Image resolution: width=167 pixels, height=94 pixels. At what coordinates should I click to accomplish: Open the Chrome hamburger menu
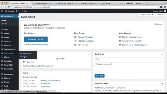(165, 7)
